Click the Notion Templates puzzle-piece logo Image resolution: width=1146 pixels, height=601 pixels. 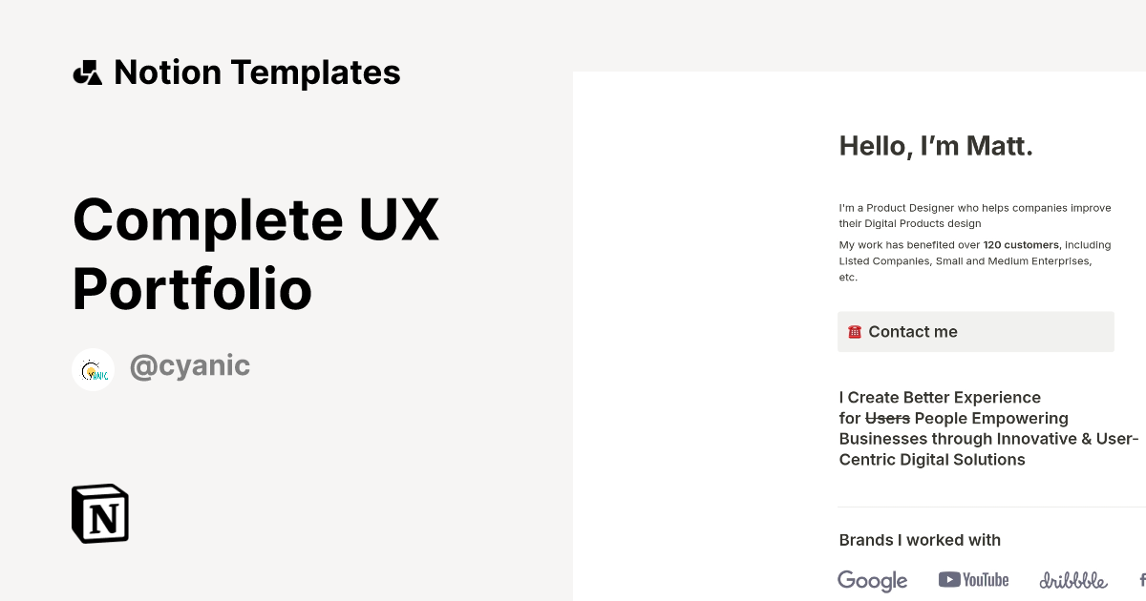[x=89, y=72]
